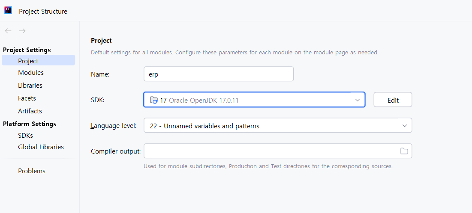This screenshot has width=472, height=213.
Task: Focus the Compiler output path field
Action: tap(270, 151)
